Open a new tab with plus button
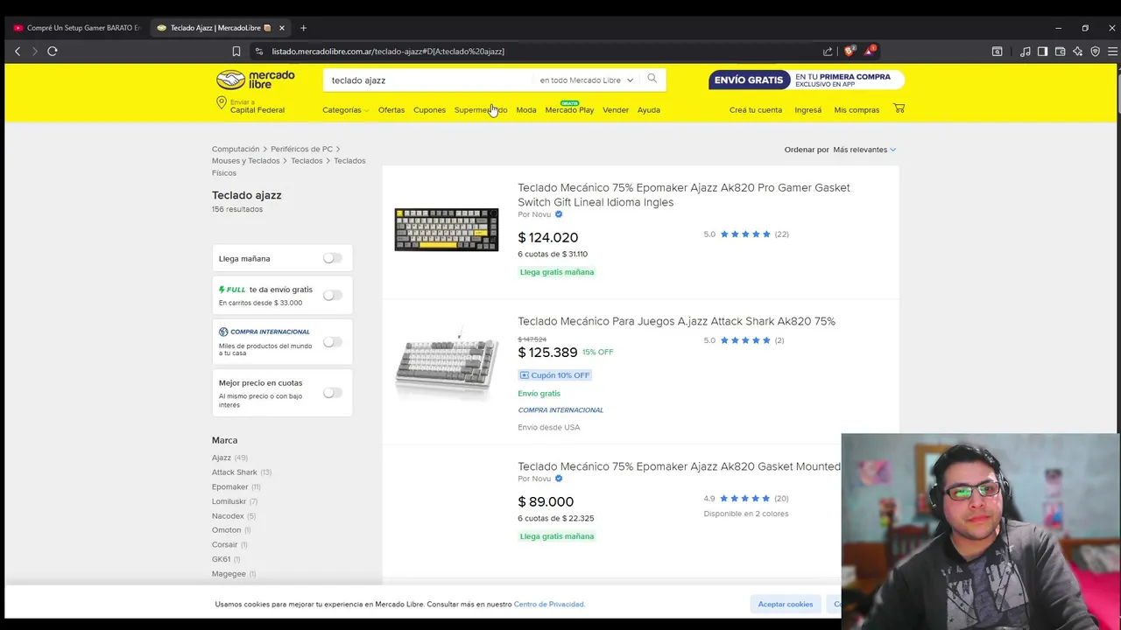Image resolution: width=1121 pixels, height=630 pixels. [303, 28]
